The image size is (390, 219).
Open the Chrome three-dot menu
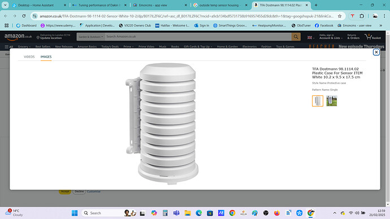click(384, 16)
